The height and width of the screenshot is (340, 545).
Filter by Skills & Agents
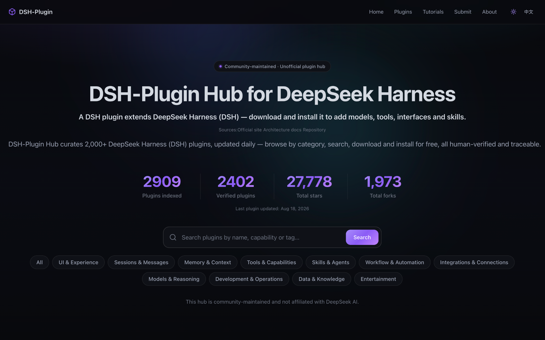(x=330, y=262)
